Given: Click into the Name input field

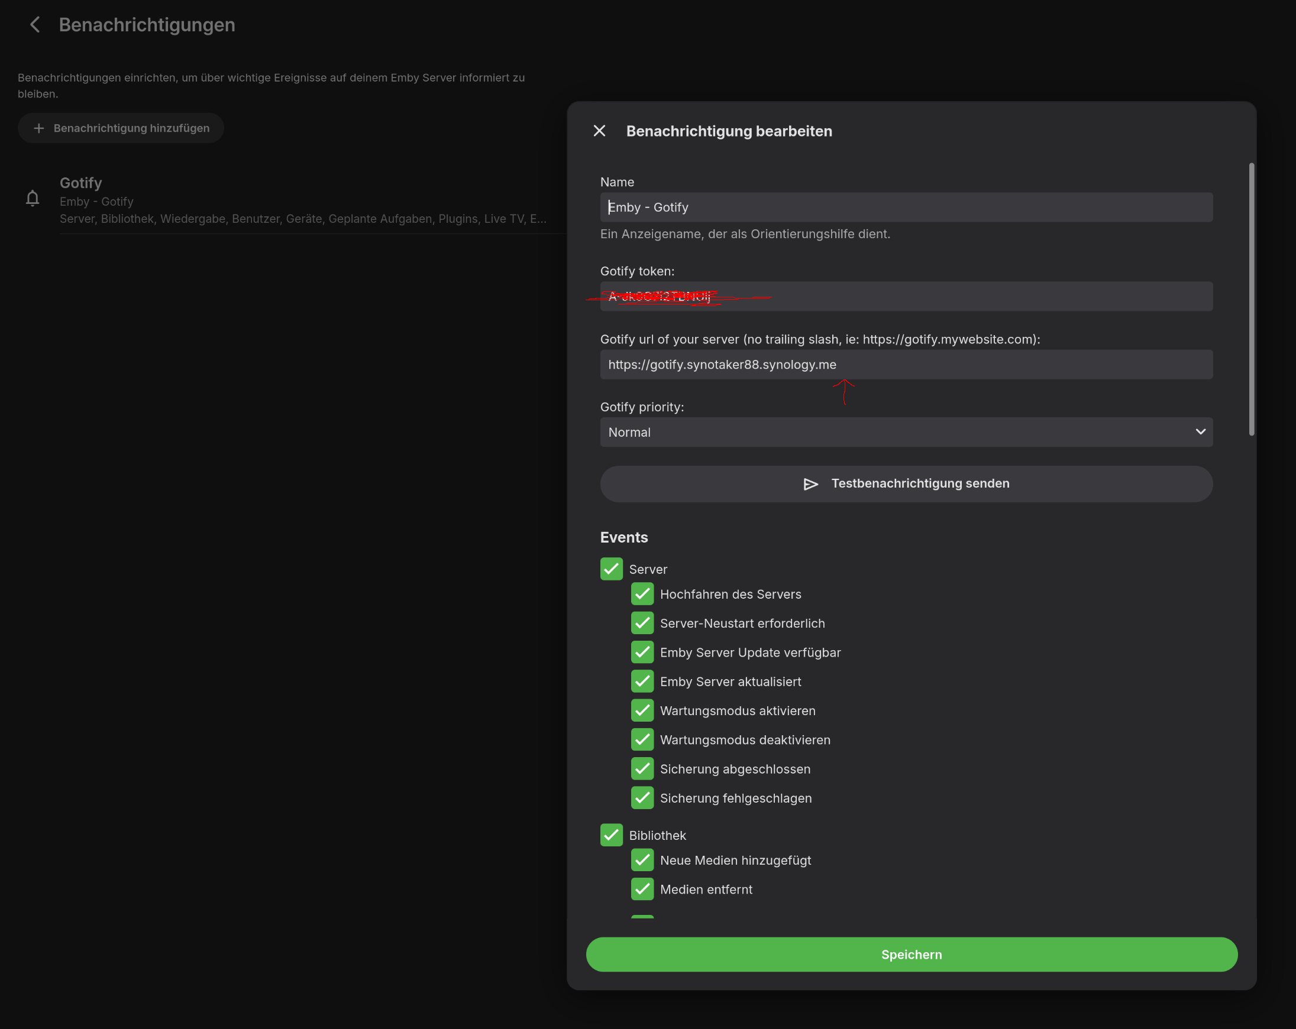Looking at the screenshot, I should [906, 207].
